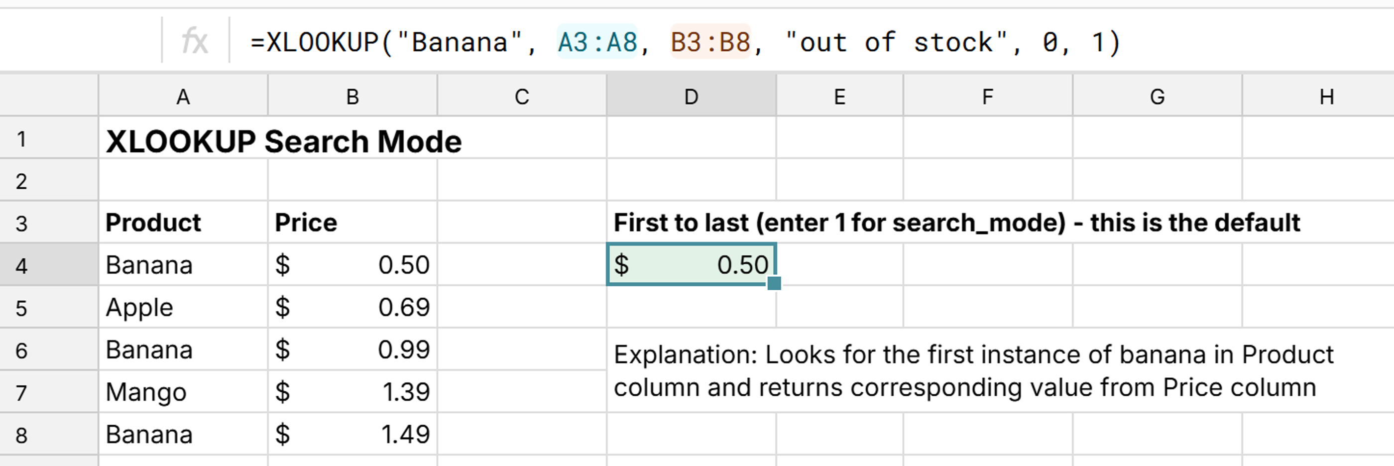Select the Apple cell in column A
The width and height of the screenshot is (1394, 466).
(x=183, y=307)
